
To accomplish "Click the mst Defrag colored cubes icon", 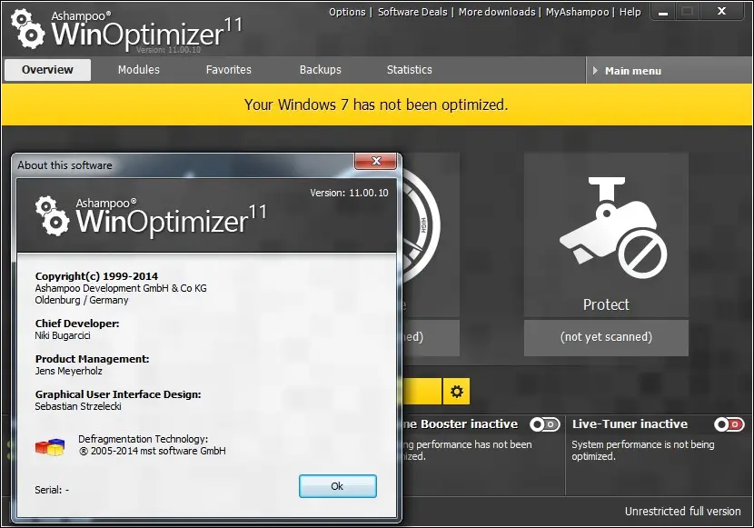I will click(x=50, y=447).
